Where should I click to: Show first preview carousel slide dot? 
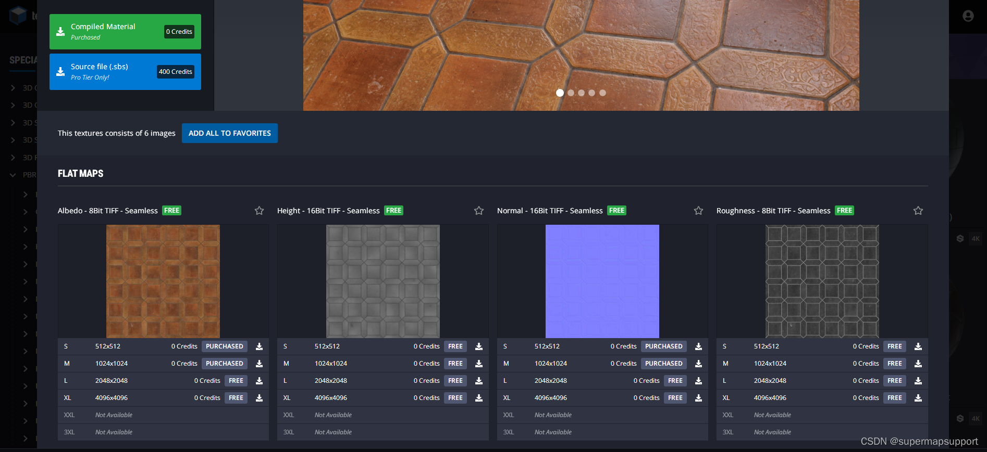coord(560,93)
